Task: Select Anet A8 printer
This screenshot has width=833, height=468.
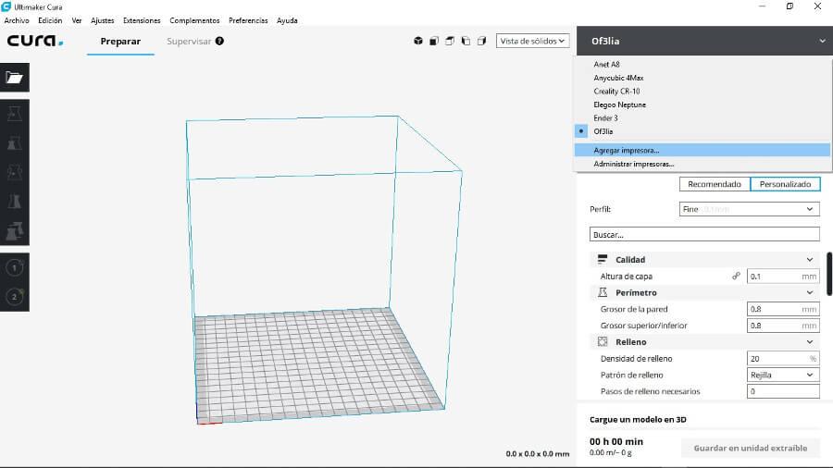Action: 702,64
